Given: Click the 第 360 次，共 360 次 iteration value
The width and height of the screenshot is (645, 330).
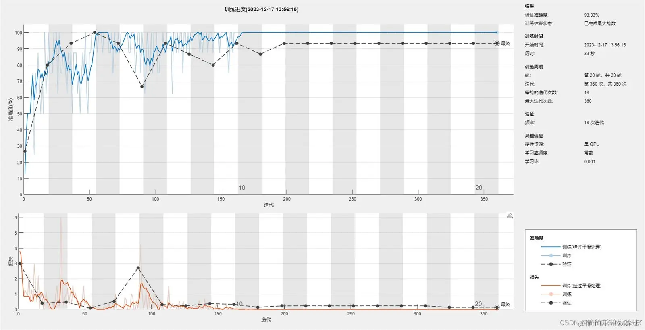Looking at the screenshot, I should pos(605,84).
